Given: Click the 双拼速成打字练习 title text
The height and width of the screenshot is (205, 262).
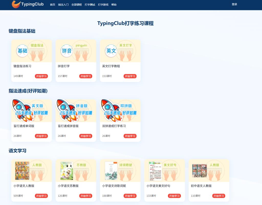Looking at the screenshot, I should coord(114,126).
